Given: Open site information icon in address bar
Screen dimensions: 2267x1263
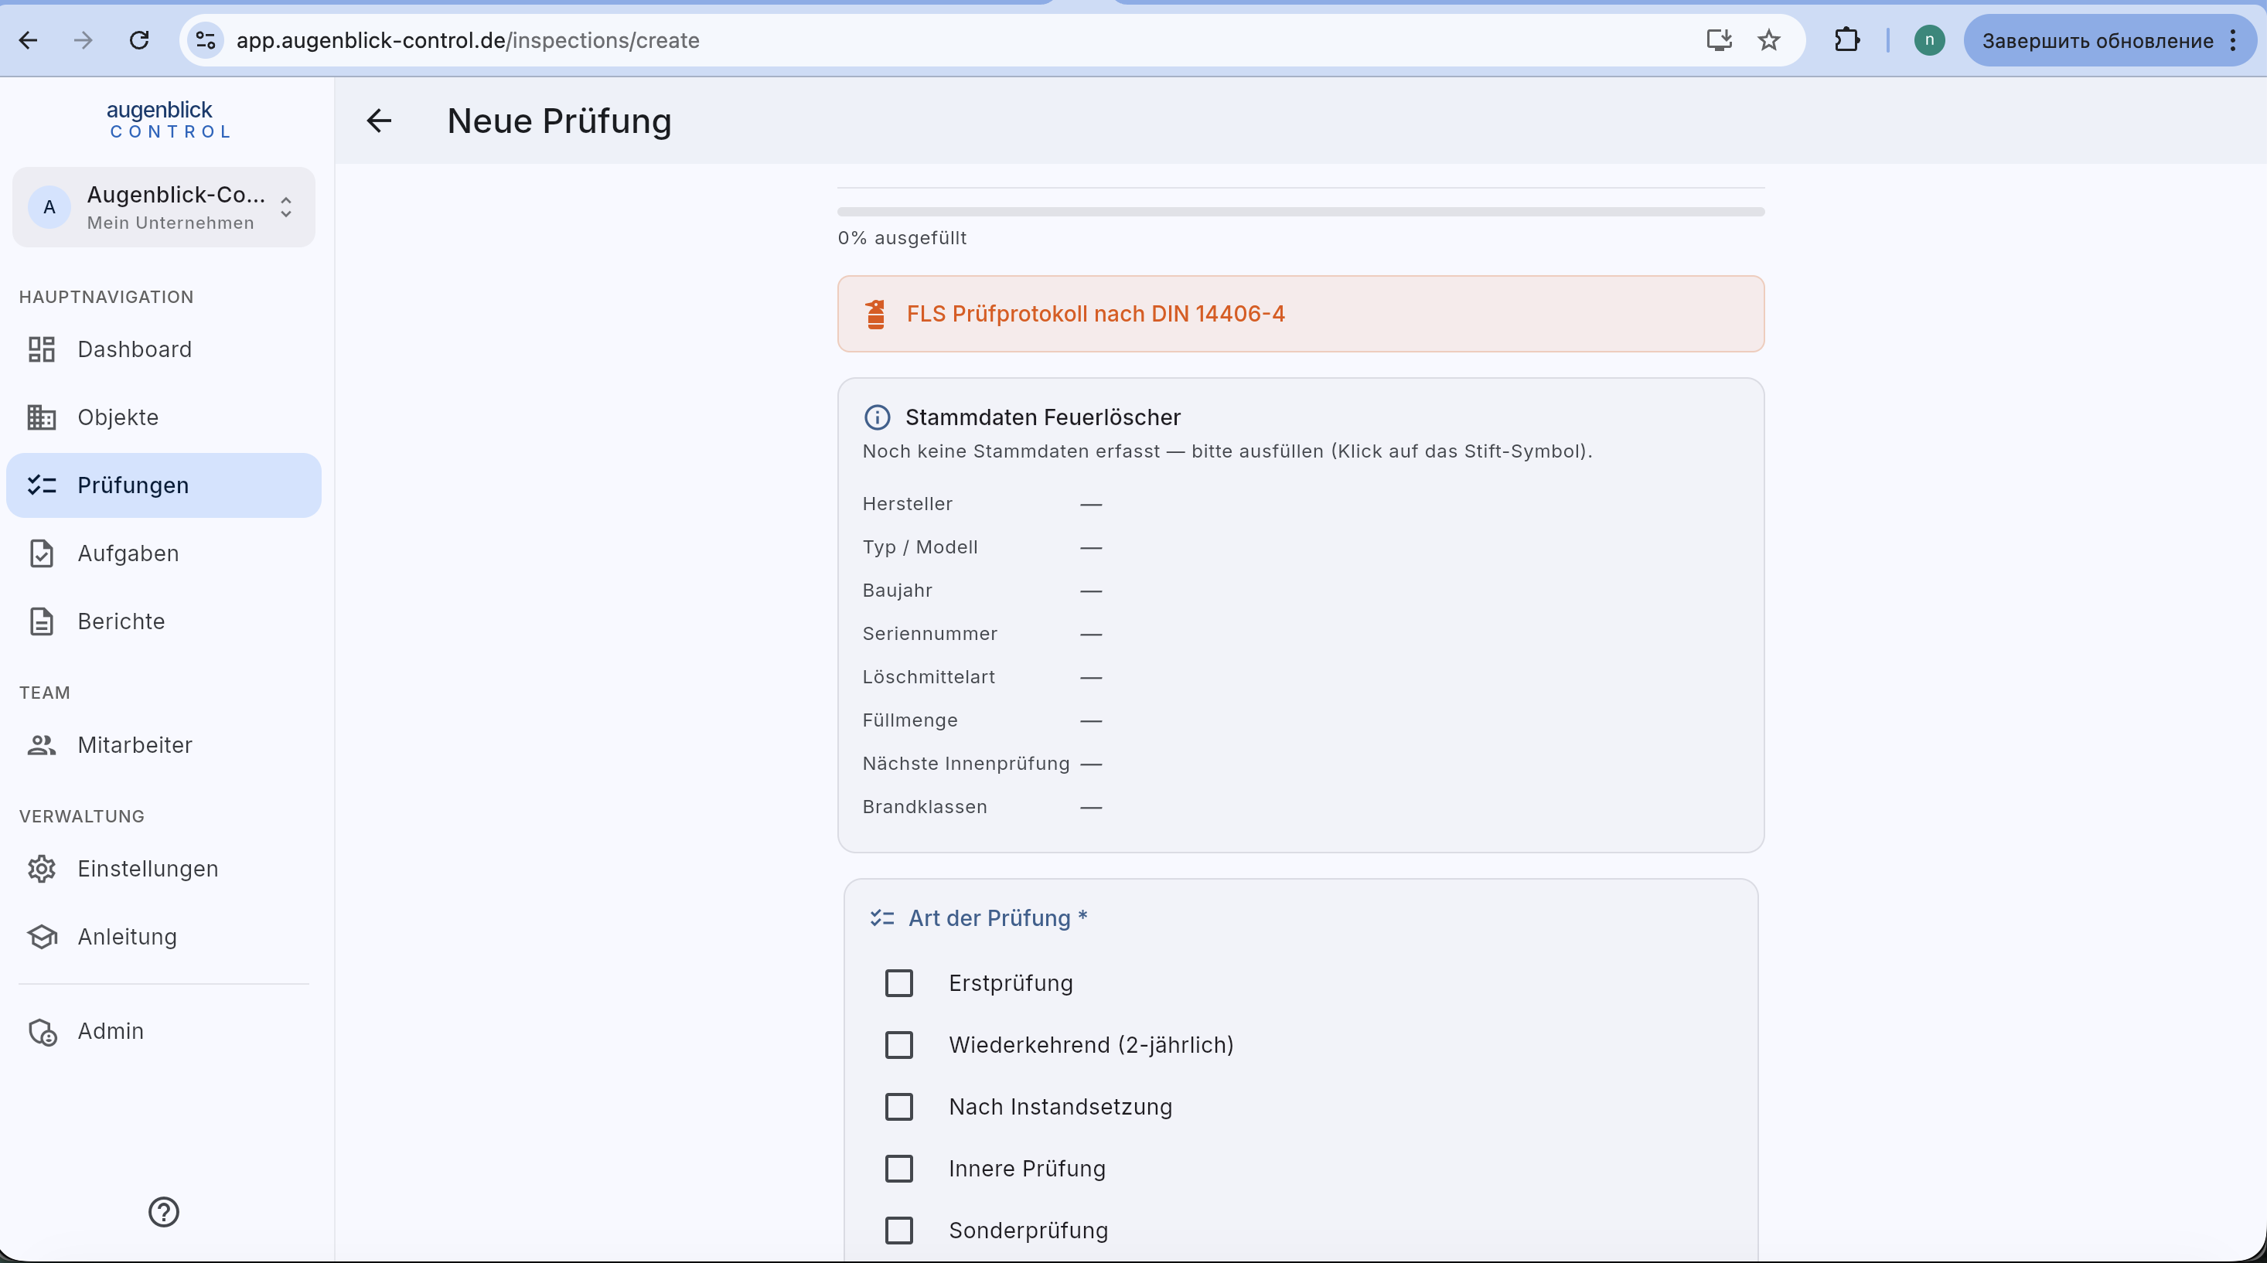Looking at the screenshot, I should [x=206, y=40].
